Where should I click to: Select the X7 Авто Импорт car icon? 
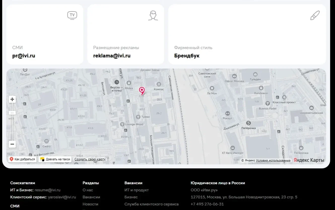point(232,148)
